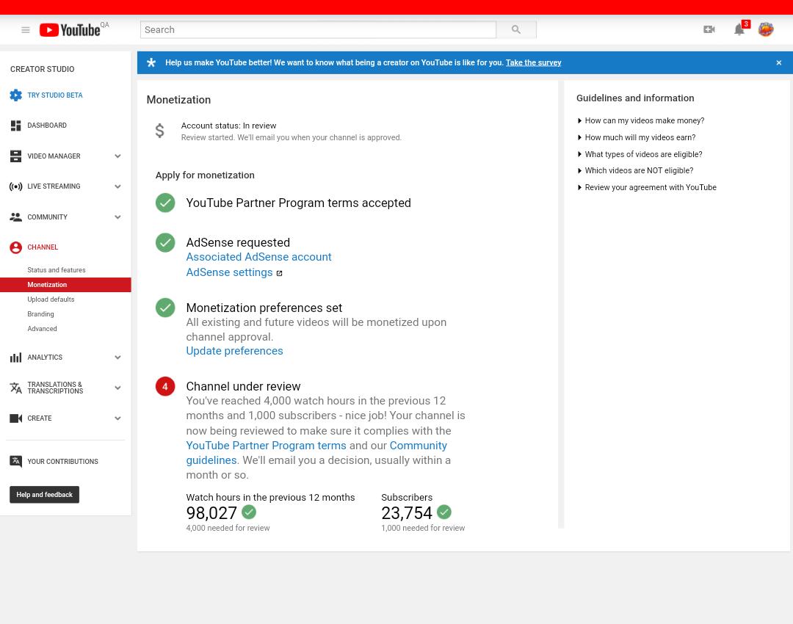This screenshot has height=624, width=793.
Task: Click Update preferences link
Action: tap(234, 351)
